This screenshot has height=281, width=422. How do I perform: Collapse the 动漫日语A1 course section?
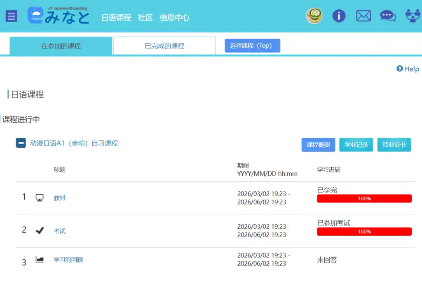pos(21,143)
